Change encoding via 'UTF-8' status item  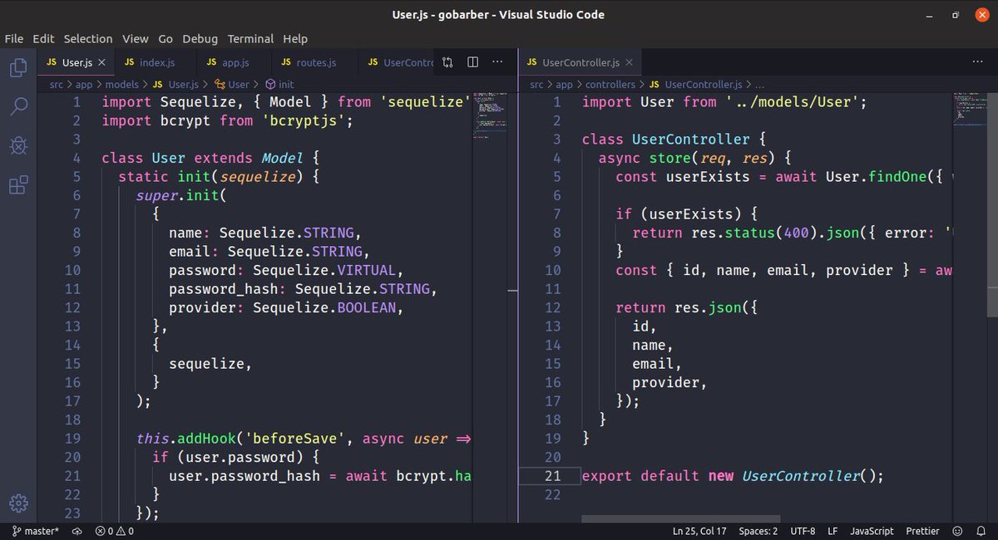coord(803,531)
